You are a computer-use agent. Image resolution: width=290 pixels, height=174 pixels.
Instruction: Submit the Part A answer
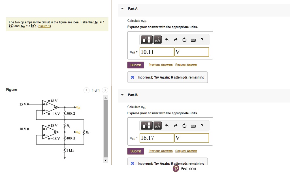pos(135,65)
